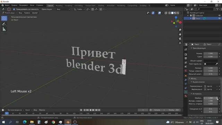Play animation forward in timeline
This screenshot has width=222, height=125.
point(93,110)
